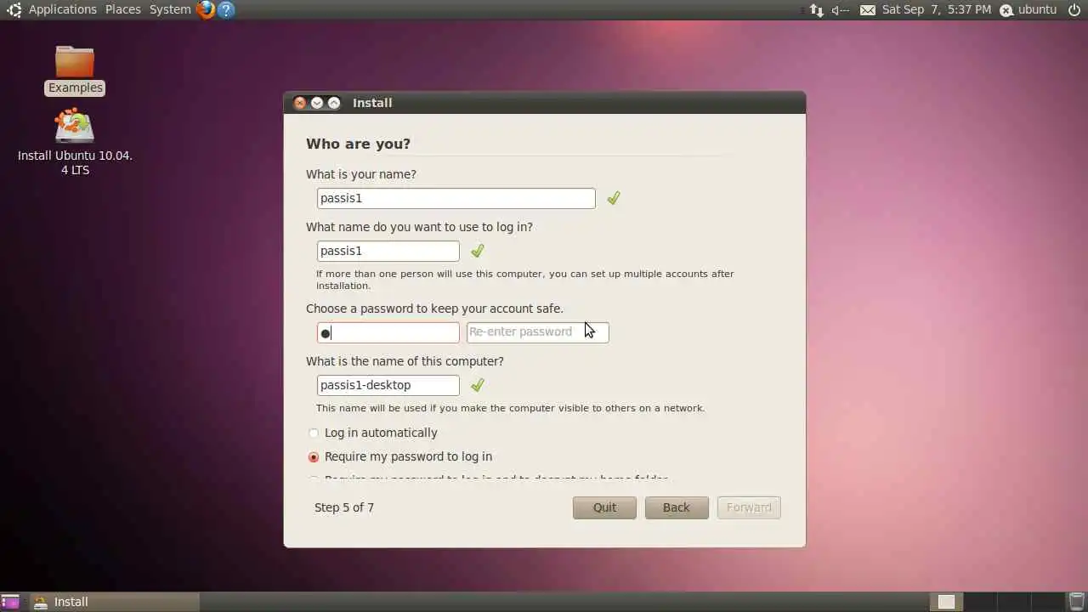Focus the password field
The image size is (1088, 612).
388,332
